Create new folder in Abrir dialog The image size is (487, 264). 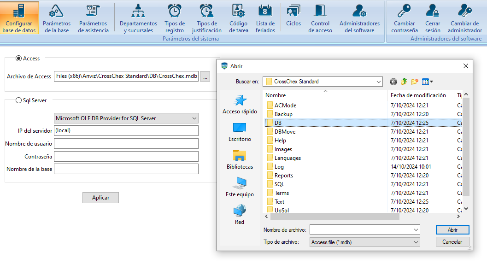[414, 82]
